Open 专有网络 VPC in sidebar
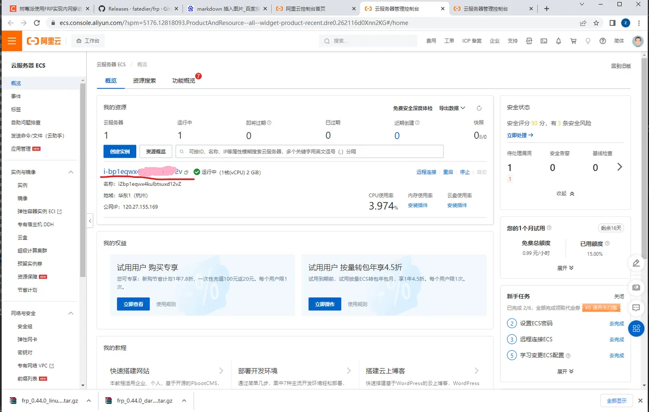This screenshot has width=649, height=412. pyautogui.click(x=36, y=366)
